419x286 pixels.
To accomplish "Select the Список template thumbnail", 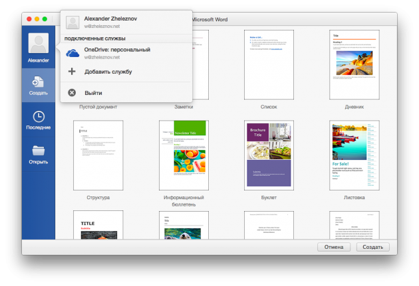I will pos(269,64).
